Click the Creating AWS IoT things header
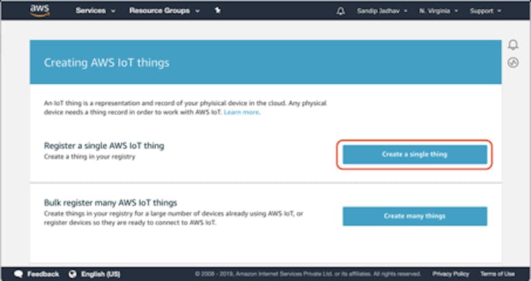This screenshot has height=281, width=531. point(107,62)
